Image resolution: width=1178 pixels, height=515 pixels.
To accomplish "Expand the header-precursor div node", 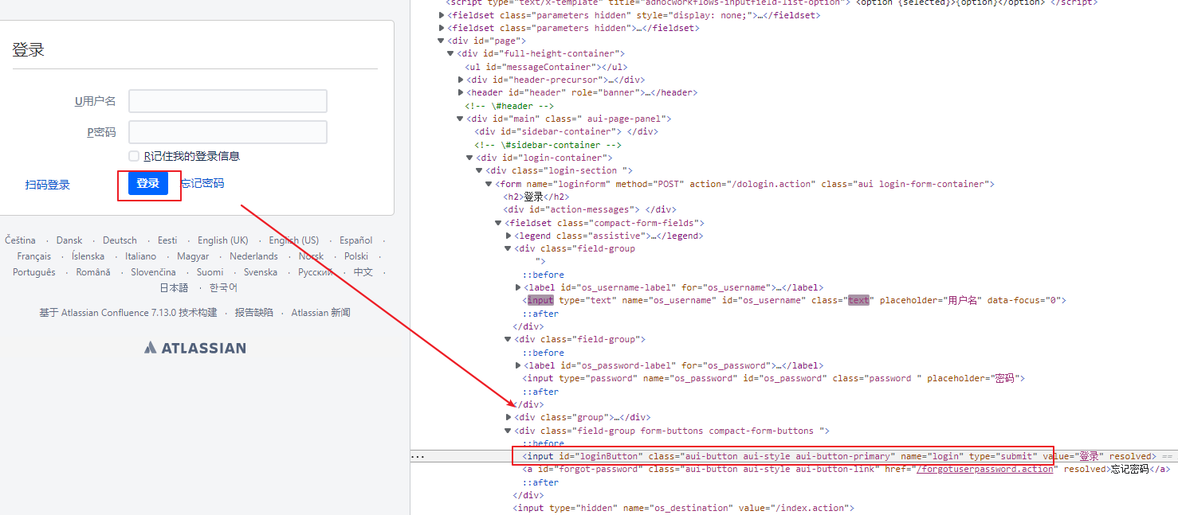I will 461,80.
